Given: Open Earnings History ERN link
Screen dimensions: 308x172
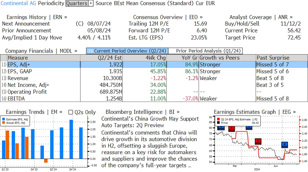Looking at the screenshot, I should 37,17.
